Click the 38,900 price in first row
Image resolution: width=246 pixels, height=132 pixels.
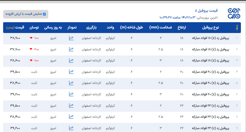click(15, 38)
